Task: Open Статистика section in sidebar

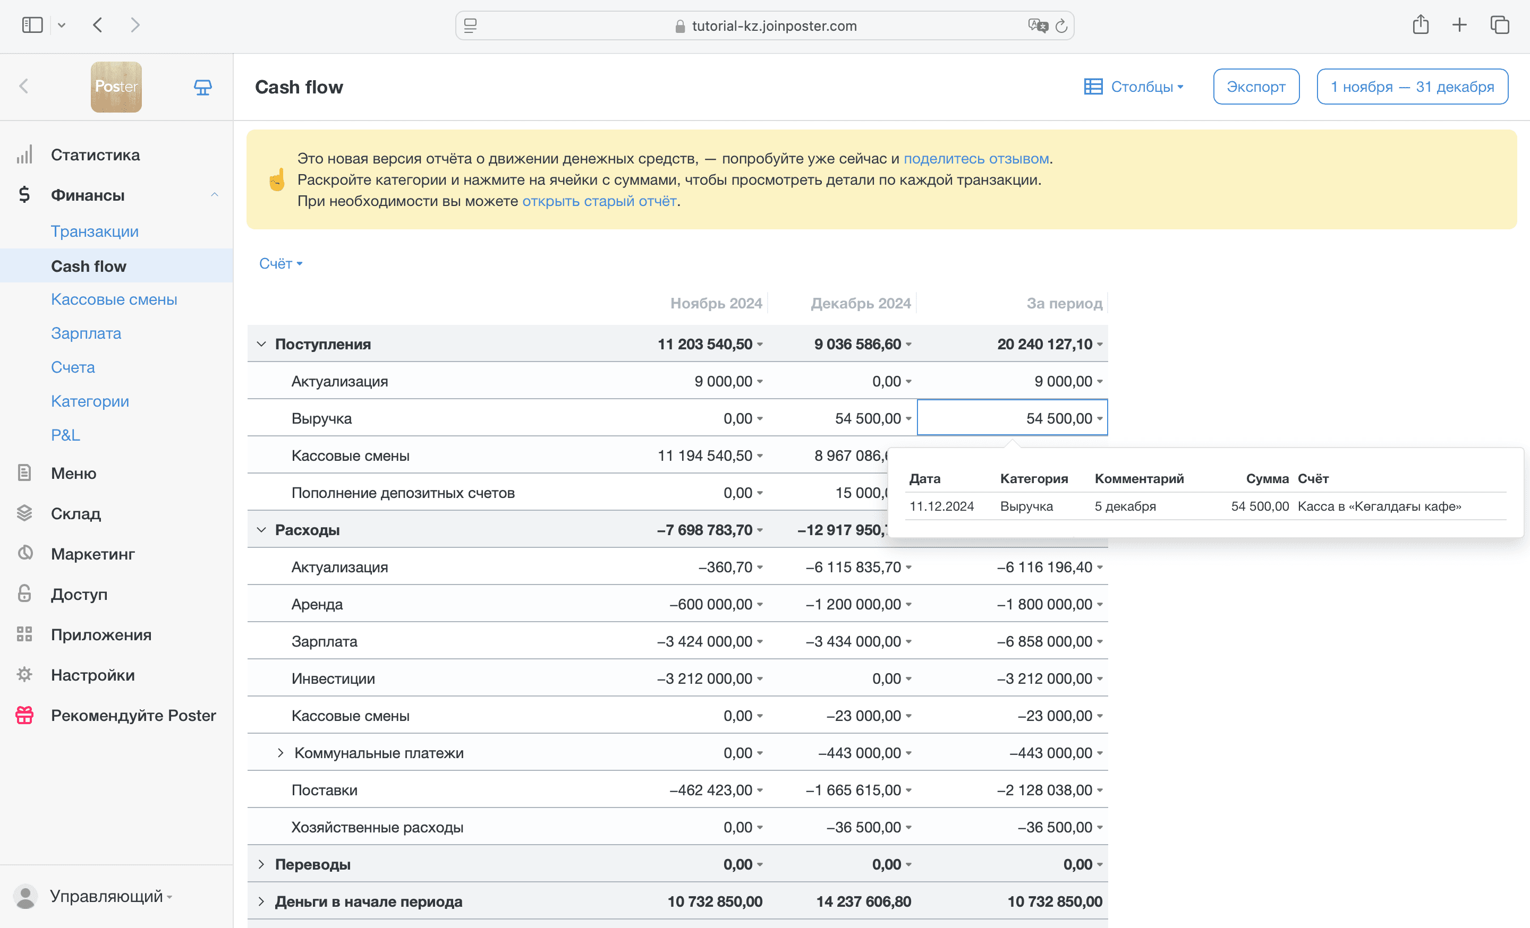Action: [95, 154]
